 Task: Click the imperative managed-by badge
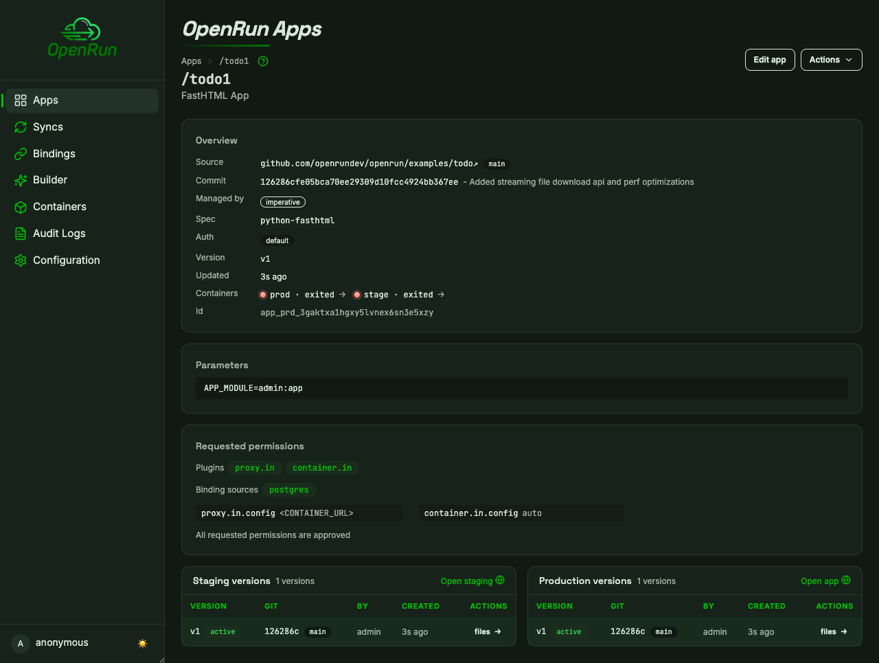283,202
